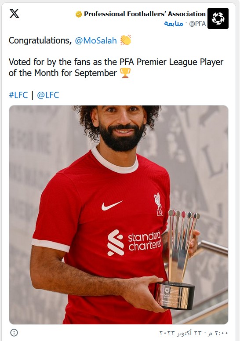Click the Nike swoosh on the shirt
240x341 pixels.
coord(112,206)
